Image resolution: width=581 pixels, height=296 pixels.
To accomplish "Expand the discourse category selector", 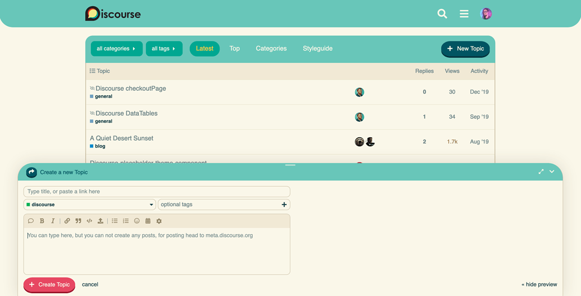I will [x=90, y=205].
